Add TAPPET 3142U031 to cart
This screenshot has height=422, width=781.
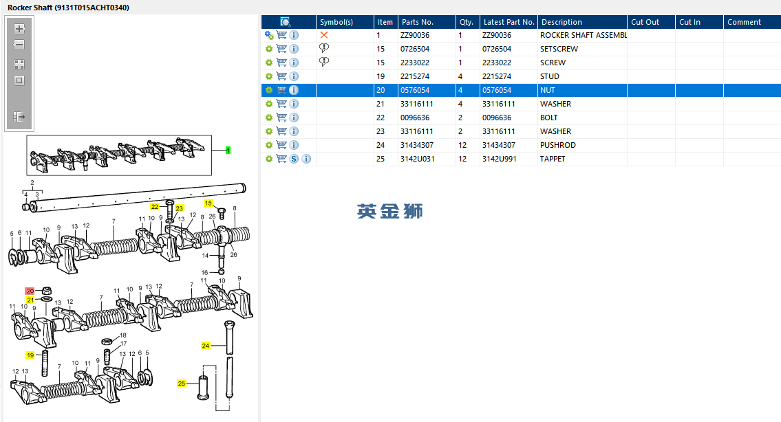(281, 159)
